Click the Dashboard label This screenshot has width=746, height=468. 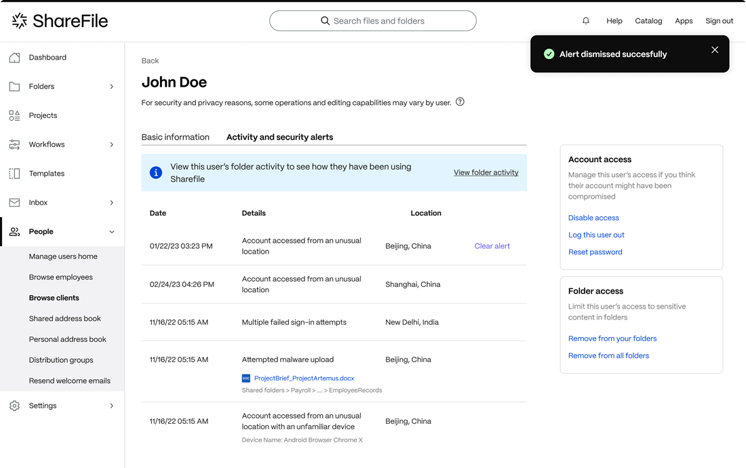click(x=47, y=58)
